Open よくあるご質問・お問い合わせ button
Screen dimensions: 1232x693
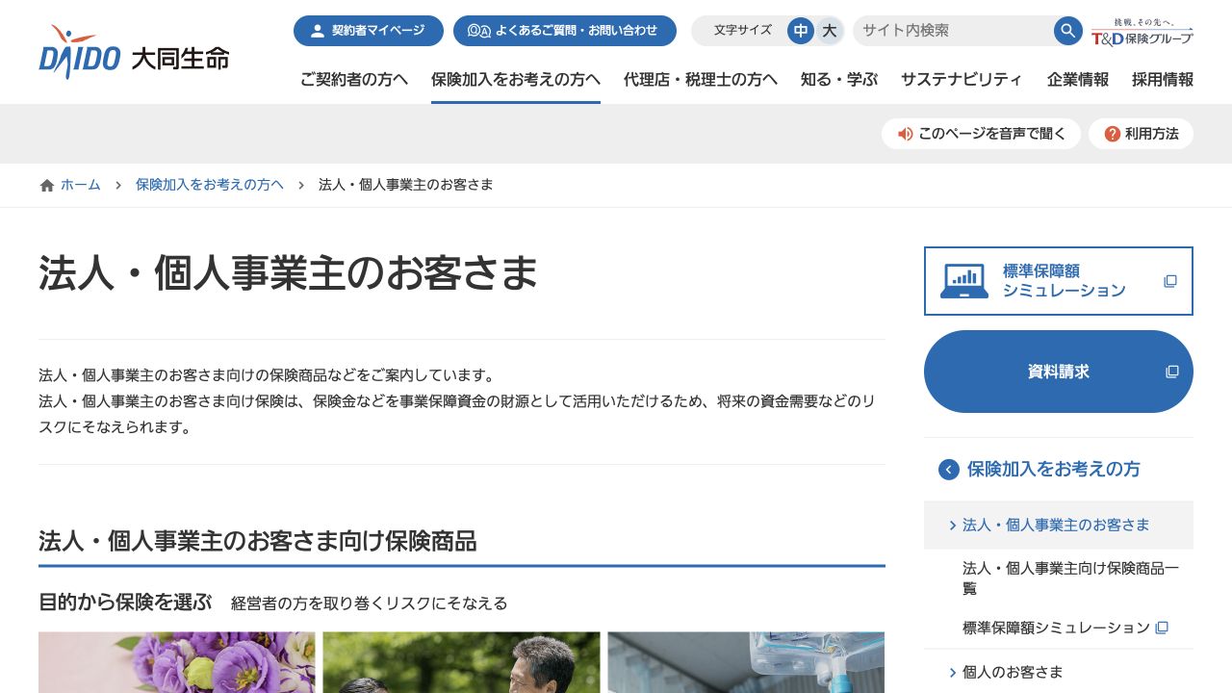[565, 31]
